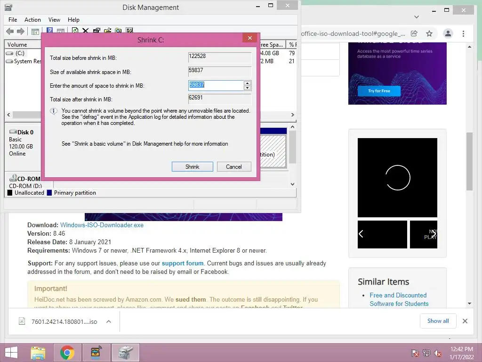The height and width of the screenshot is (362, 482).
Task: Open the Action menu
Action: tap(32, 20)
